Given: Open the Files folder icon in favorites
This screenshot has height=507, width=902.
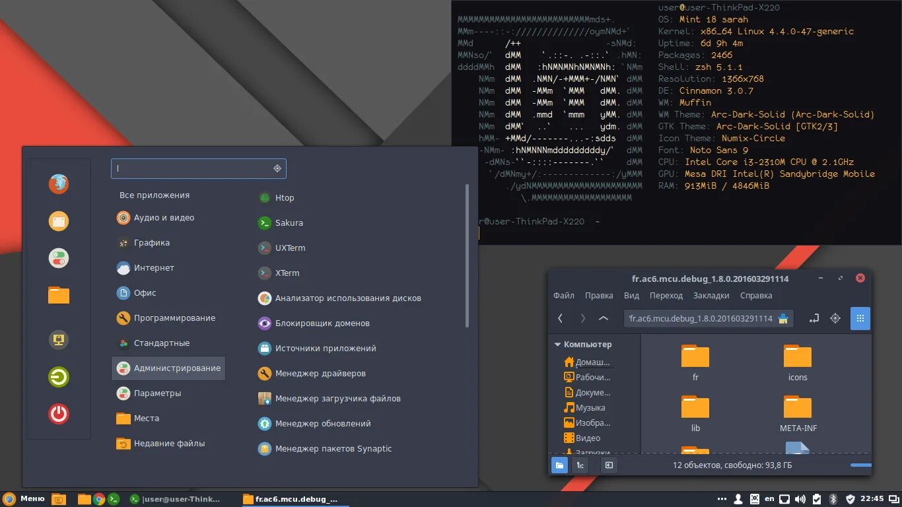Looking at the screenshot, I should [59, 294].
